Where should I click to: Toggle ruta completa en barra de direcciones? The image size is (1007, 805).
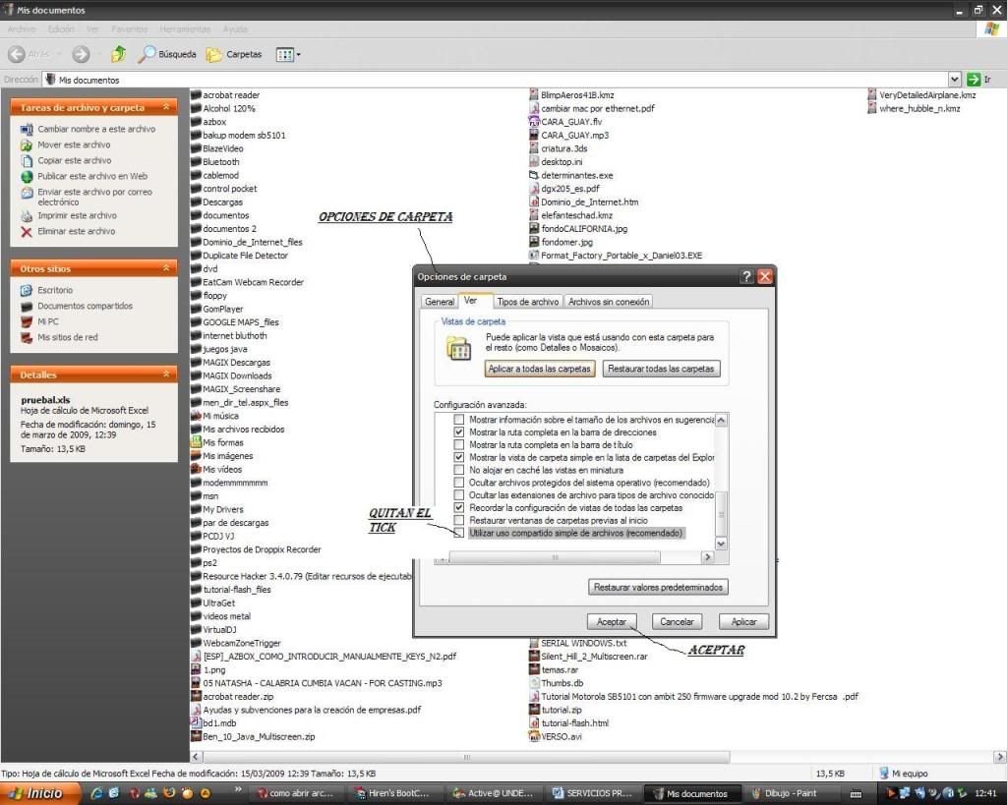point(458,432)
